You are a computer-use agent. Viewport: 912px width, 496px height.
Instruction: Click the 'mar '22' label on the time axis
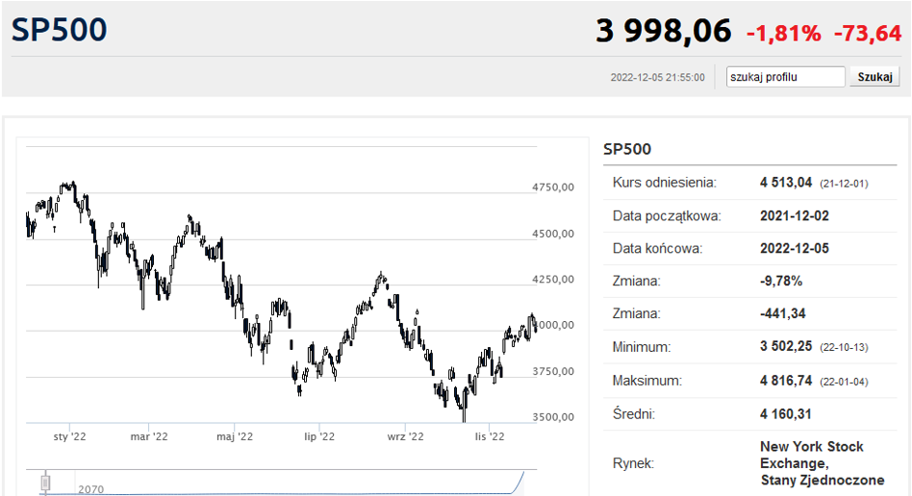[149, 436]
